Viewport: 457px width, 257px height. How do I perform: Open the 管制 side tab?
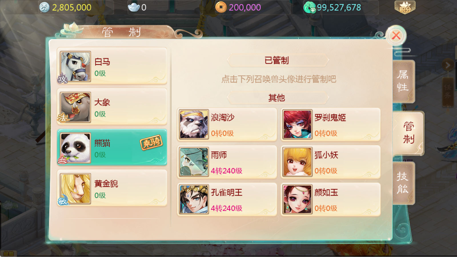tap(408, 133)
